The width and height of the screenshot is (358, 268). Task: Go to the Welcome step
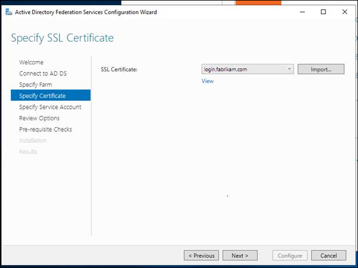(x=31, y=62)
